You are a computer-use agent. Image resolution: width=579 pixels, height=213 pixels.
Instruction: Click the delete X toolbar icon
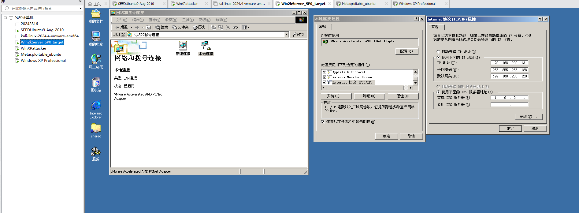point(228,27)
